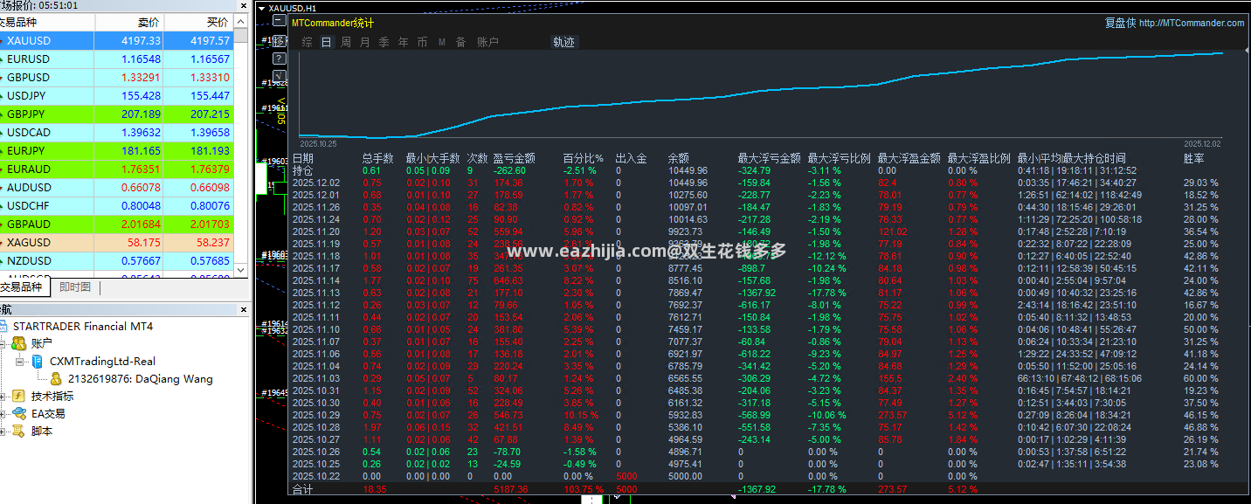
Task: Switch to the 日 daily tab
Action: click(x=327, y=42)
